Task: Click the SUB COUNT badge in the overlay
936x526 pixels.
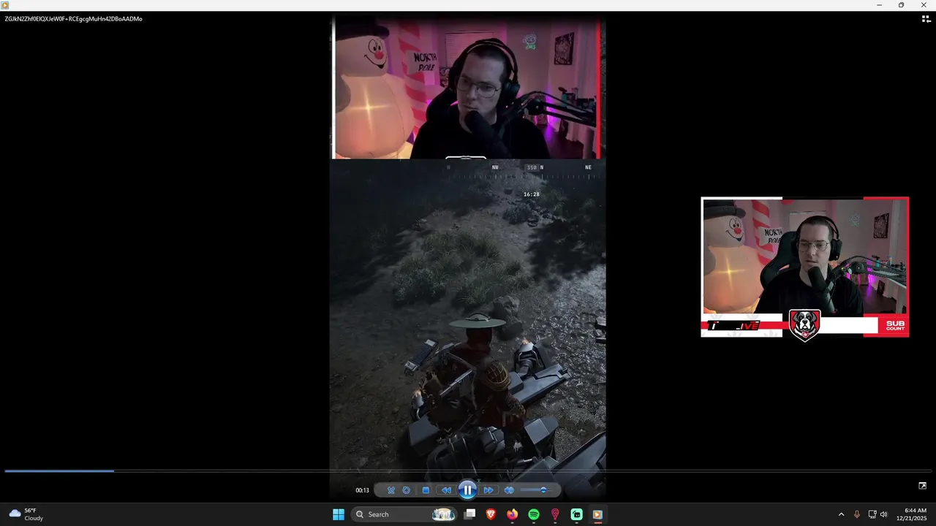Action: pyautogui.click(x=895, y=325)
